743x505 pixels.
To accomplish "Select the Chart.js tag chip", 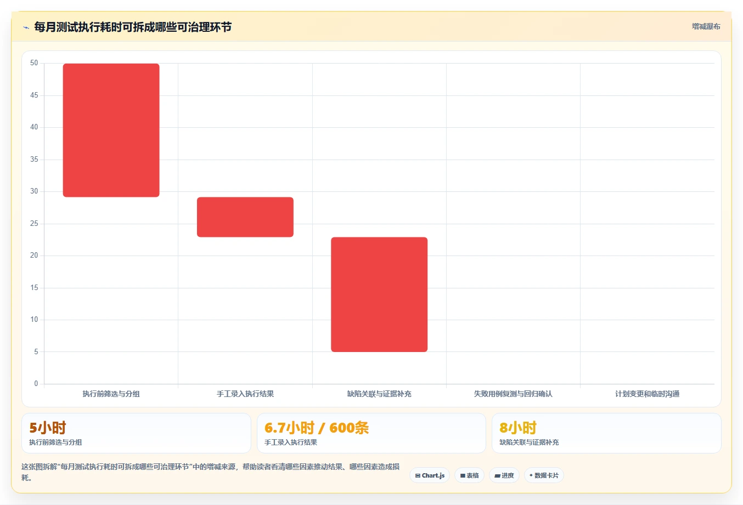I will tap(430, 475).
